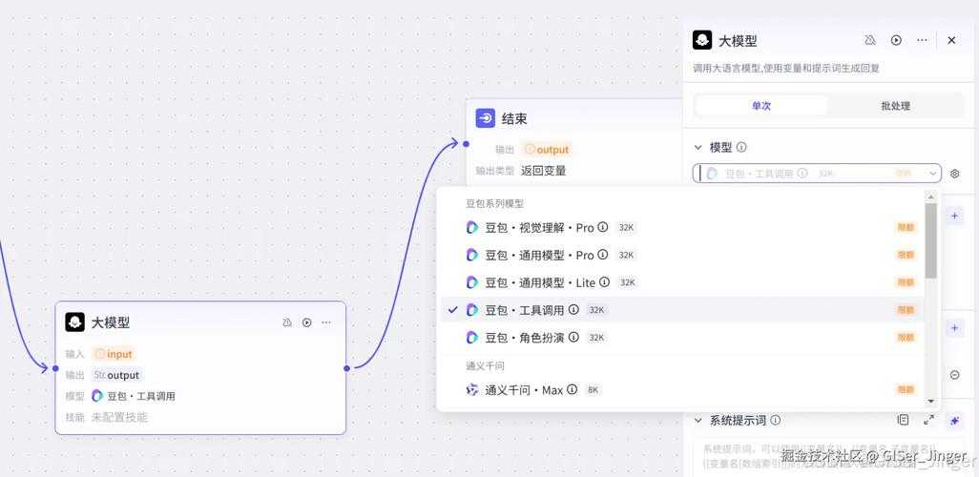This screenshot has width=979, height=477.
Task: Select 豆包·通用模型·Lite model
Action: [682, 282]
